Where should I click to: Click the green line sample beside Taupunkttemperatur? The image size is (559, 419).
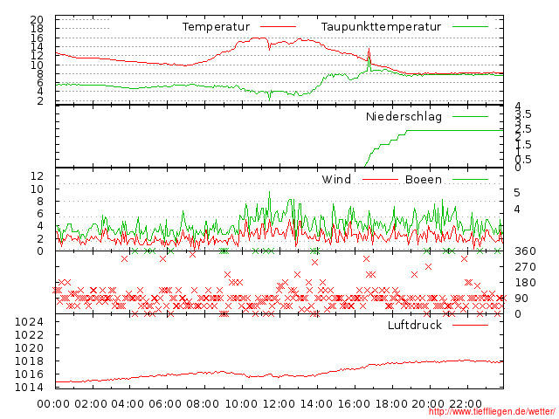470,27
